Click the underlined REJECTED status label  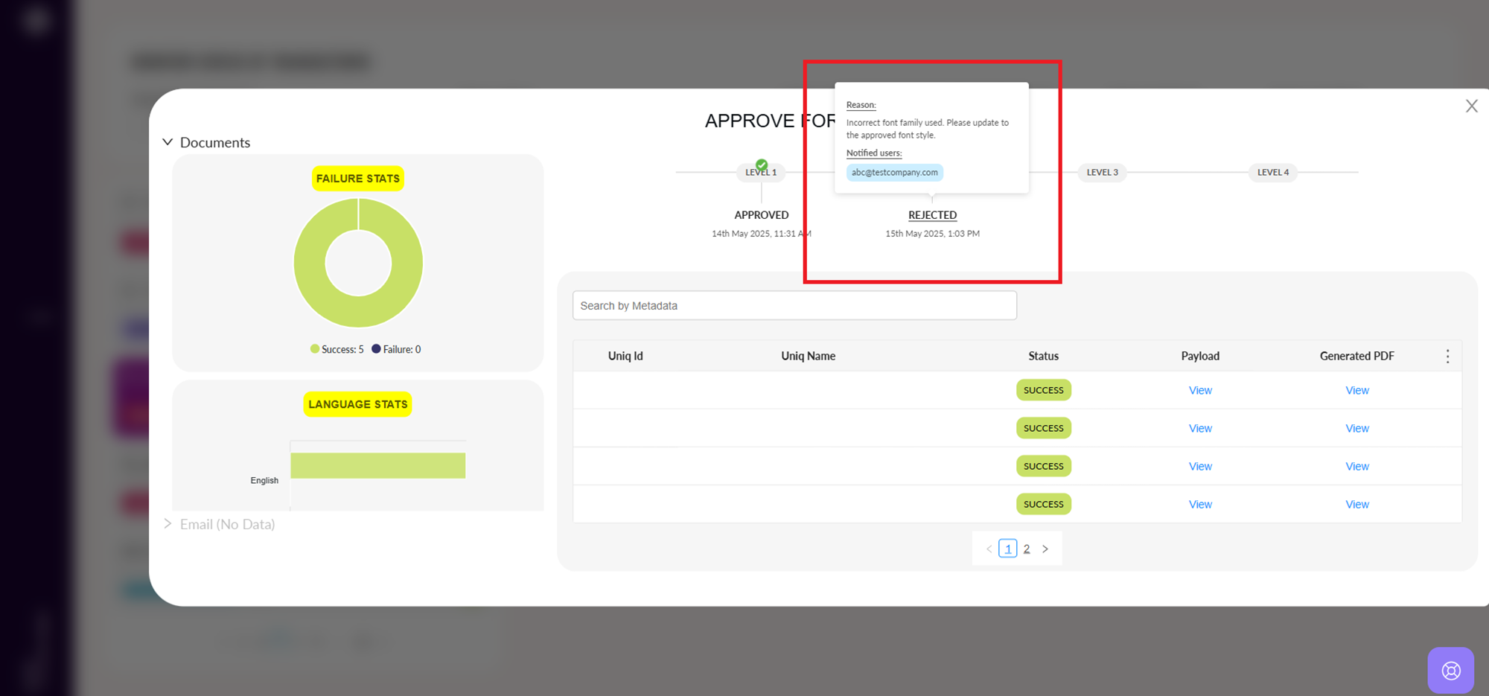(x=932, y=215)
